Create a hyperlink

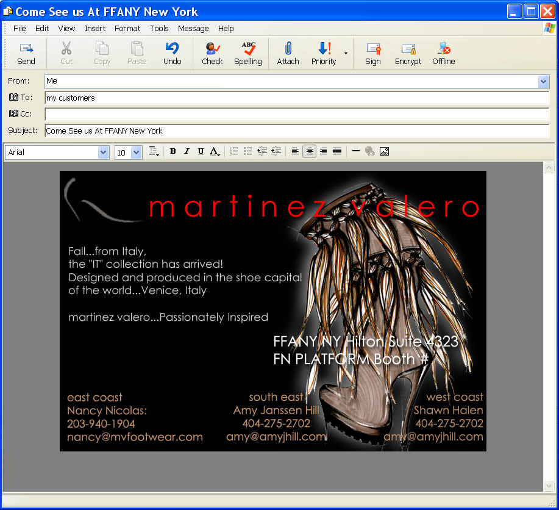coord(370,151)
